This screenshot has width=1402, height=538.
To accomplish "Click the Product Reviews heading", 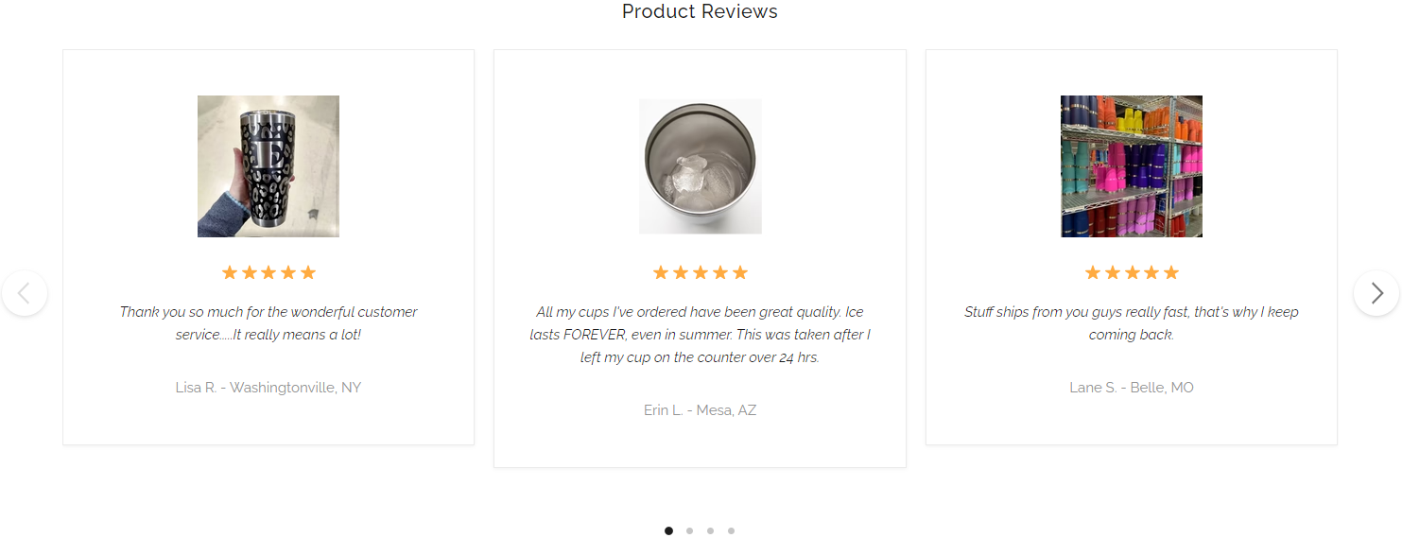I will pos(700,12).
